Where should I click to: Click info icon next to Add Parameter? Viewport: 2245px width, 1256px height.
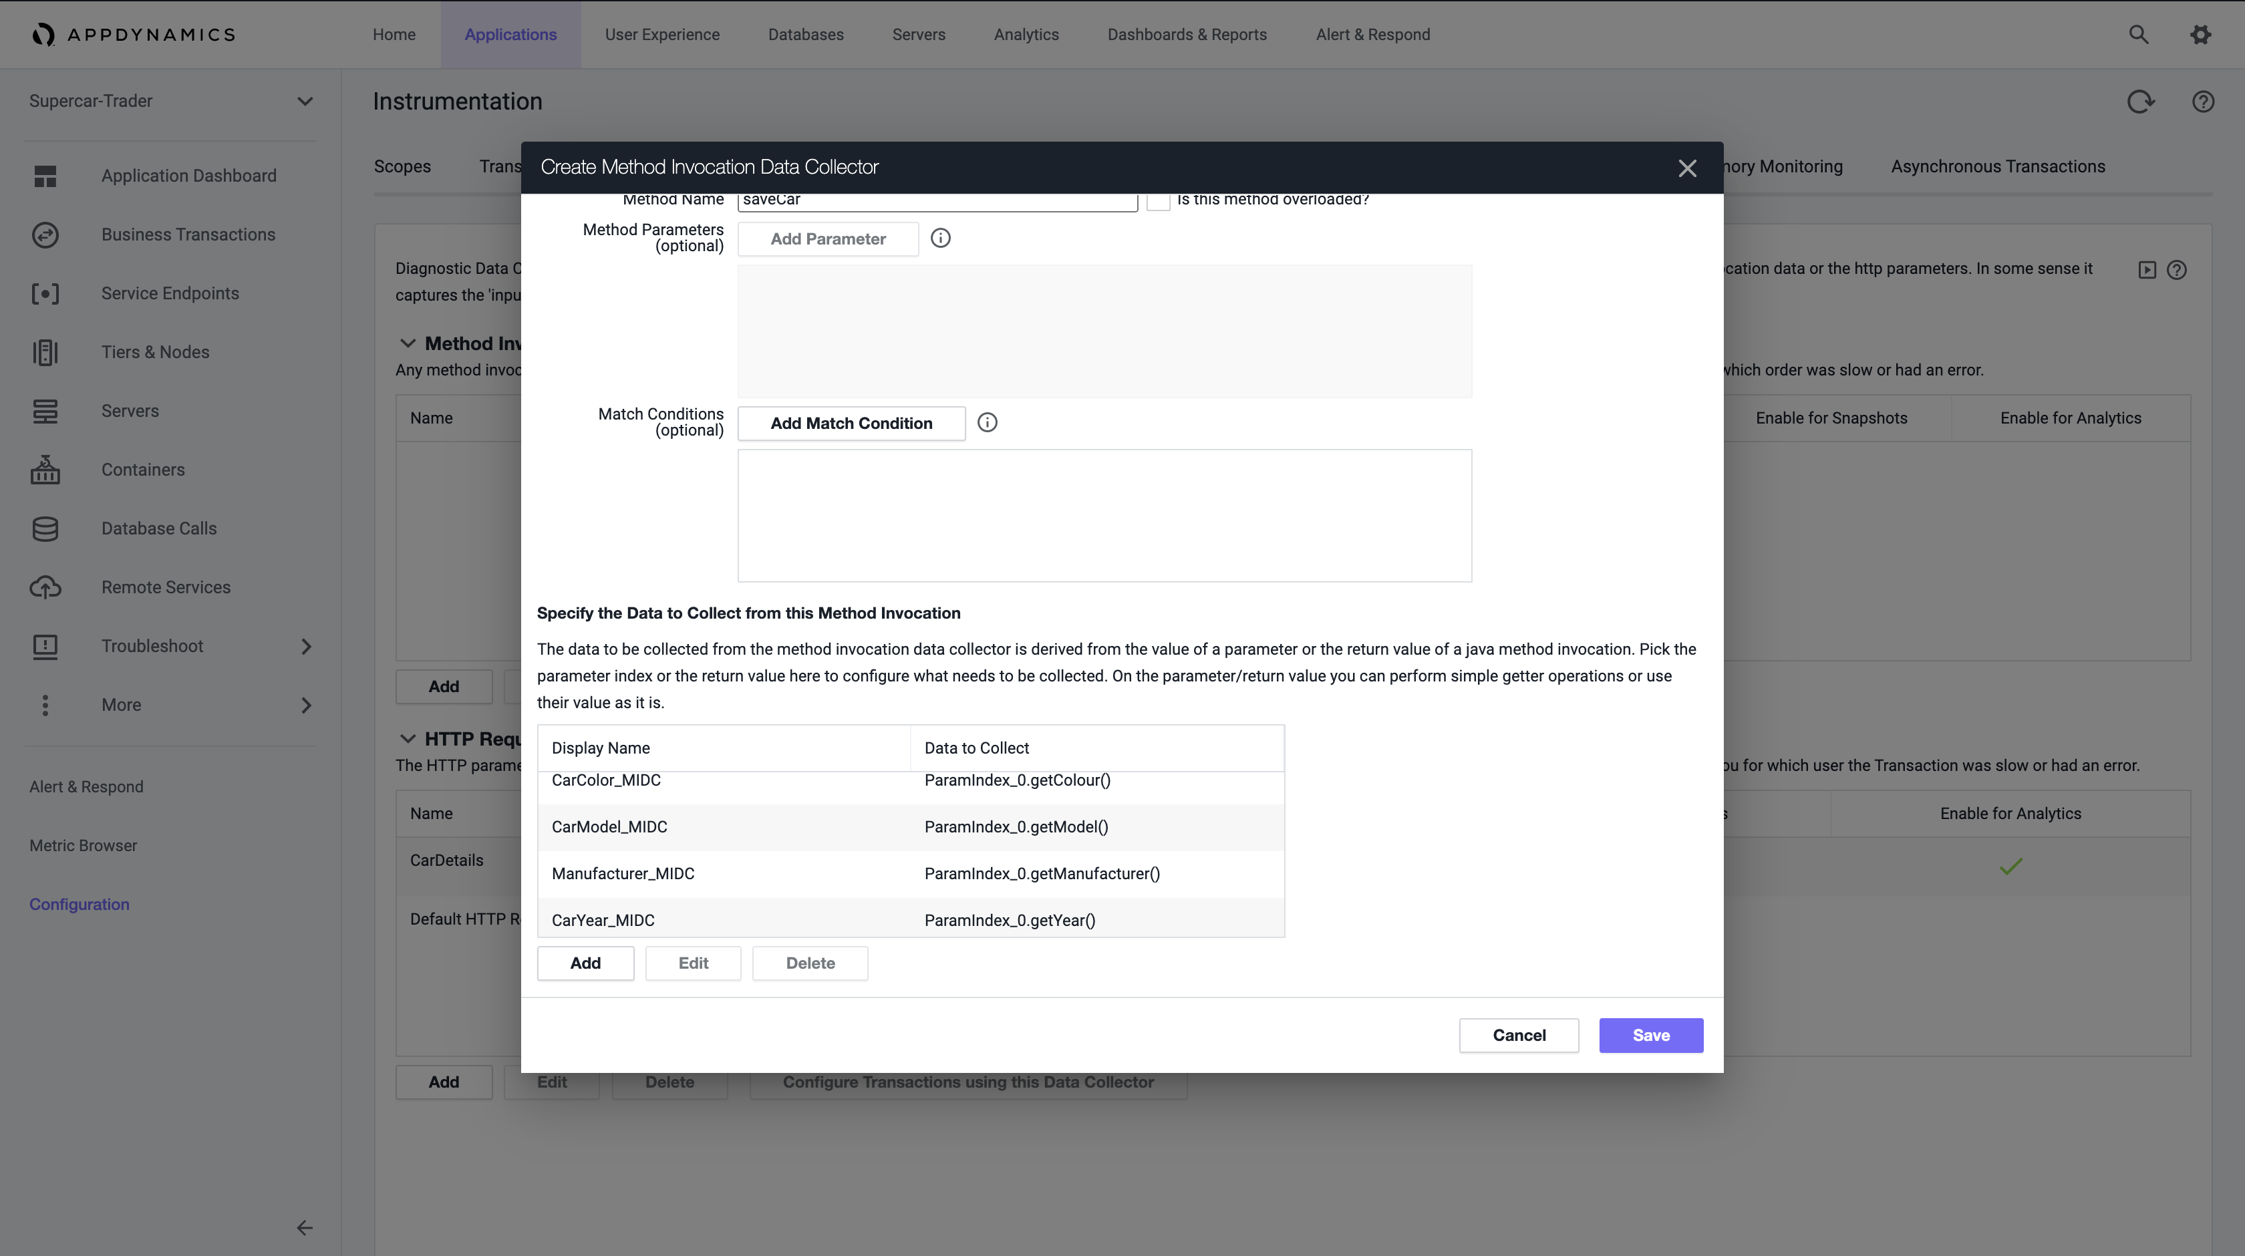[x=940, y=238]
